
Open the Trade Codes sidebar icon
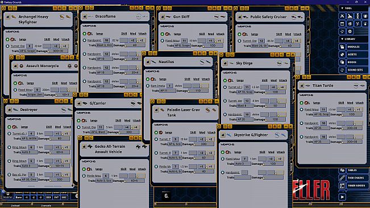[342, 186]
